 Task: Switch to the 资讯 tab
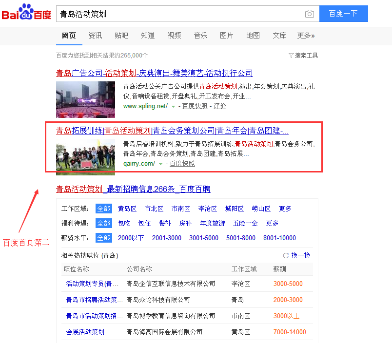[x=95, y=35]
